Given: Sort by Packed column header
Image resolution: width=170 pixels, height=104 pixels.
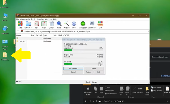Looking at the screenshot, I should pos(39,35).
